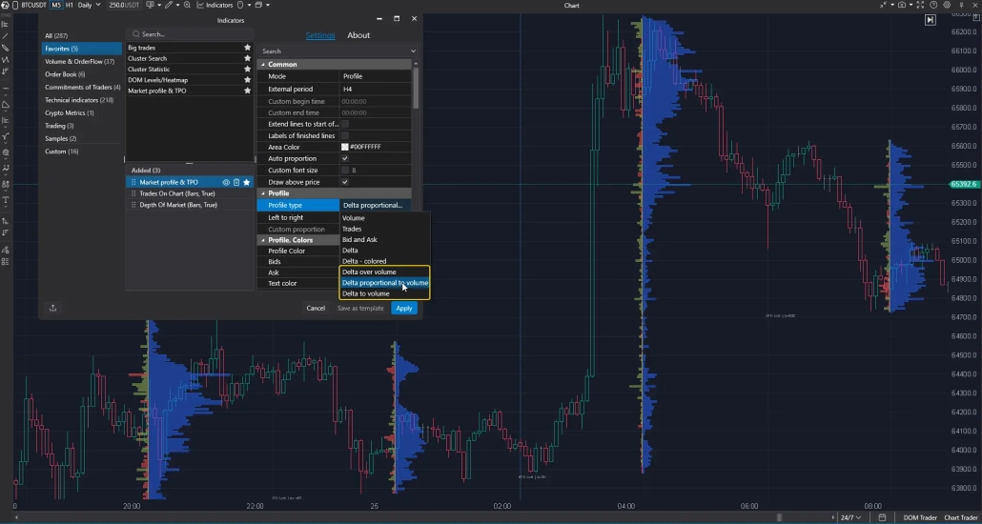This screenshot has height=524, width=982.
Task: Click the screenshot camera icon top right
Action: coord(902,5)
